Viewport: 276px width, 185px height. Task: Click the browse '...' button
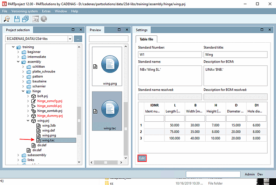(x=78, y=39)
